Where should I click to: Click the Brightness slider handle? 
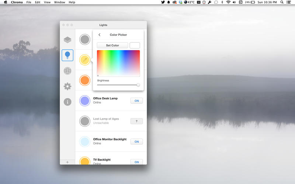coord(138,85)
